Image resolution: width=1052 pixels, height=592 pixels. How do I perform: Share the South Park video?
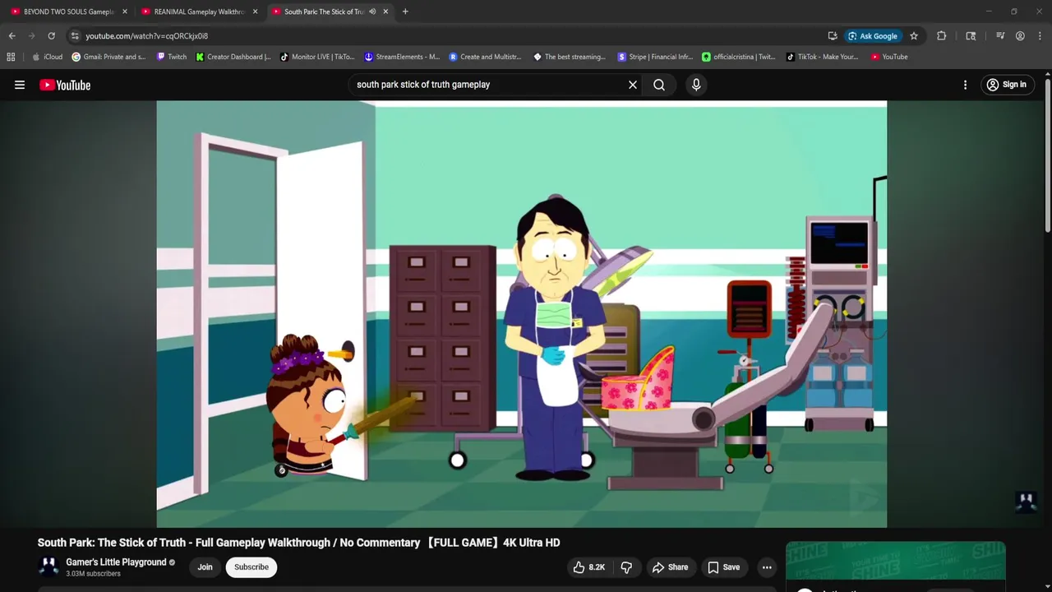click(x=670, y=567)
